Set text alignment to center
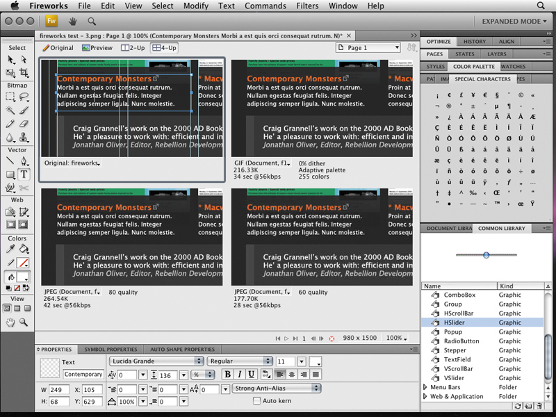The image size is (556, 417). coord(292,374)
